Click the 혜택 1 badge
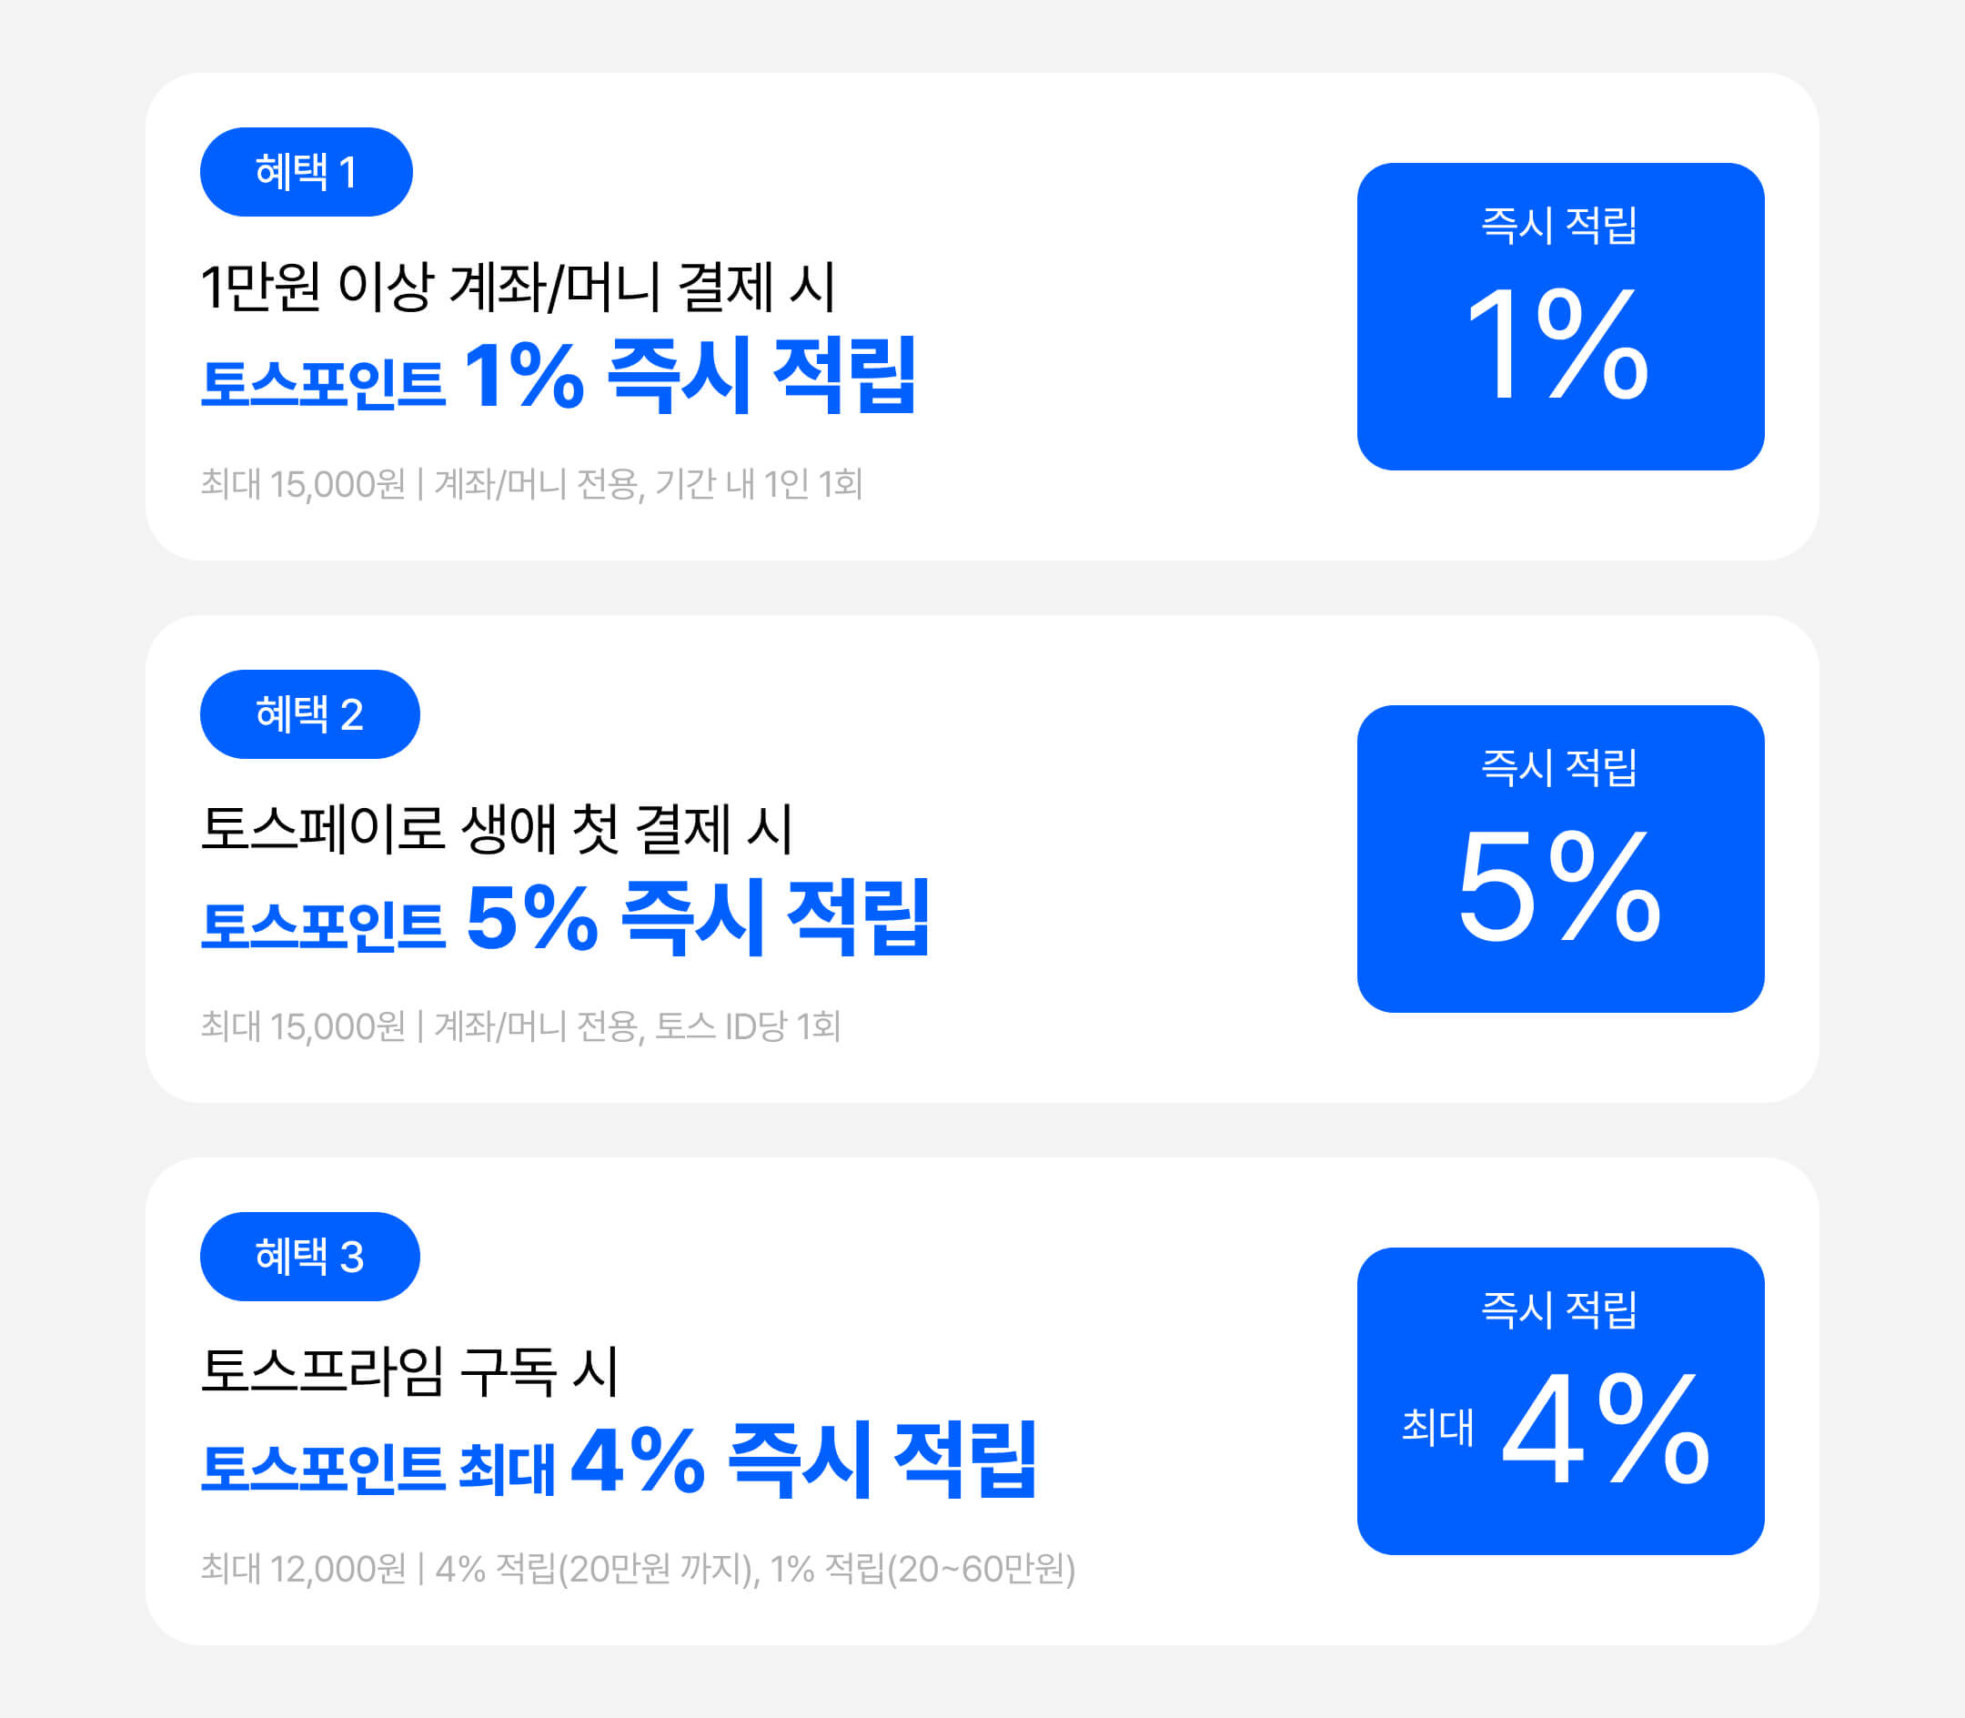 (306, 172)
